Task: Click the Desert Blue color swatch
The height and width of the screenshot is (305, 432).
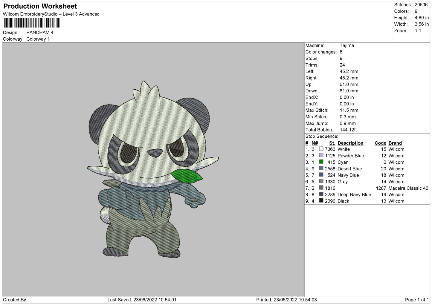Action: [x=321, y=168]
